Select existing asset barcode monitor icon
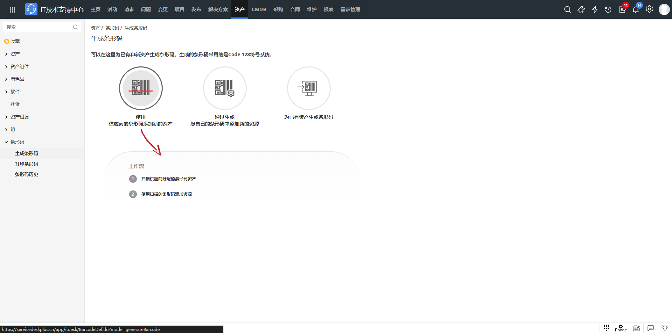The width and height of the screenshot is (672, 333). tap(309, 88)
